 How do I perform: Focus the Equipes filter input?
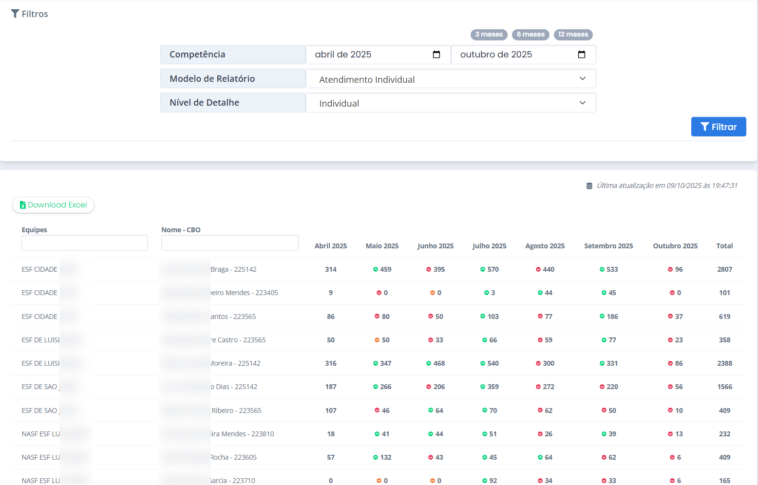pyautogui.click(x=85, y=243)
